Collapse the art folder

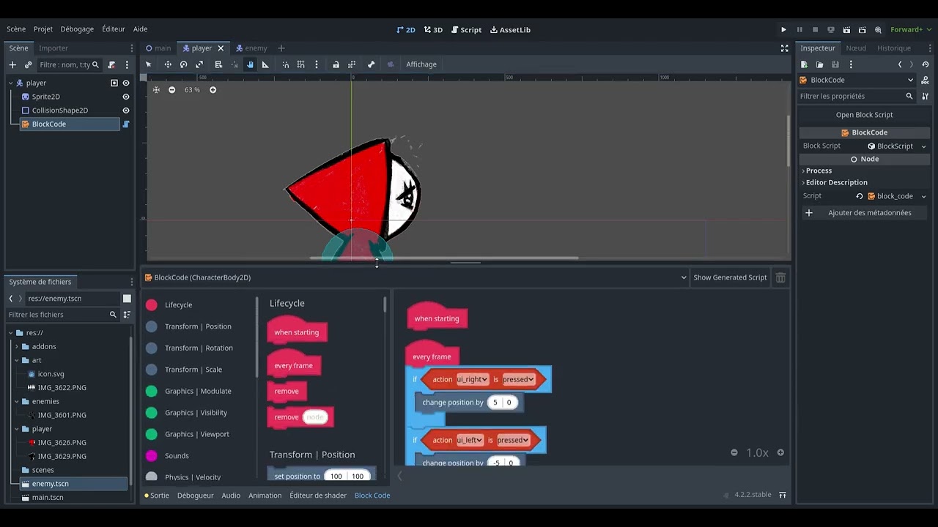[17, 361]
